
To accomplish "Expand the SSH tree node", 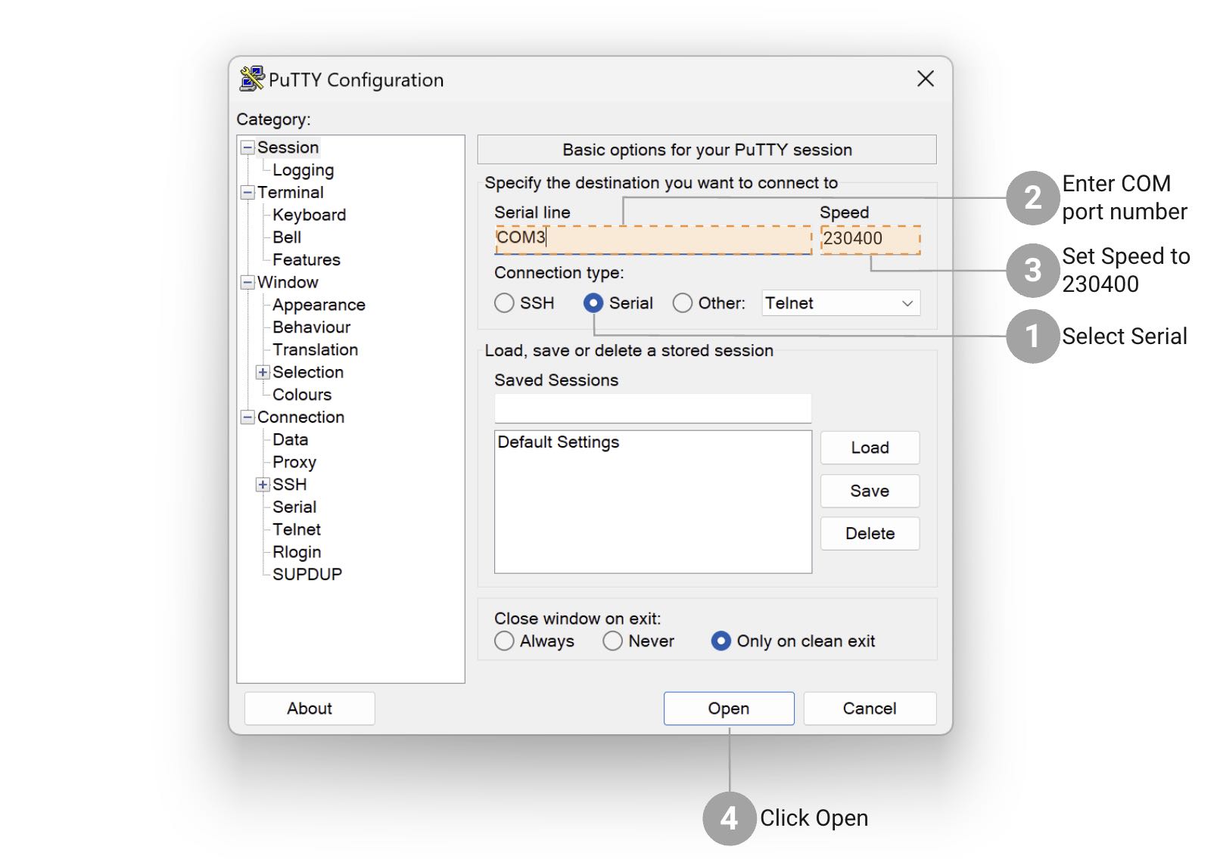I will click(x=263, y=485).
